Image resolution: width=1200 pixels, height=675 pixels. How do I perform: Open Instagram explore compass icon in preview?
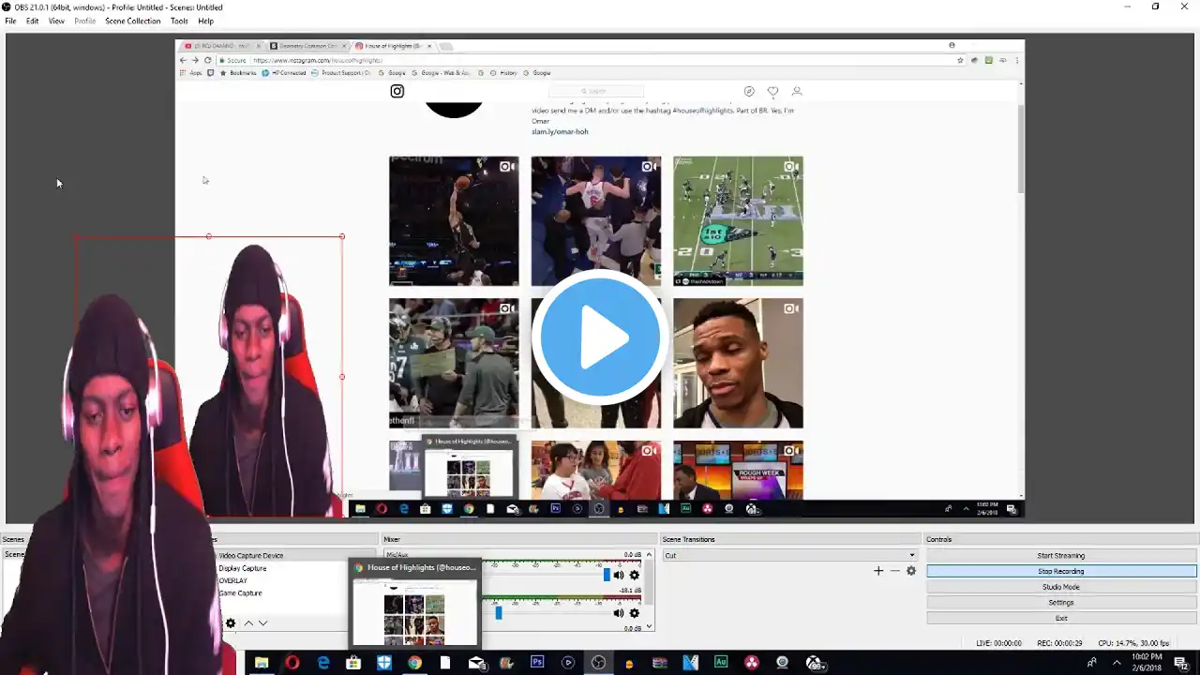[x=749, y=91]
